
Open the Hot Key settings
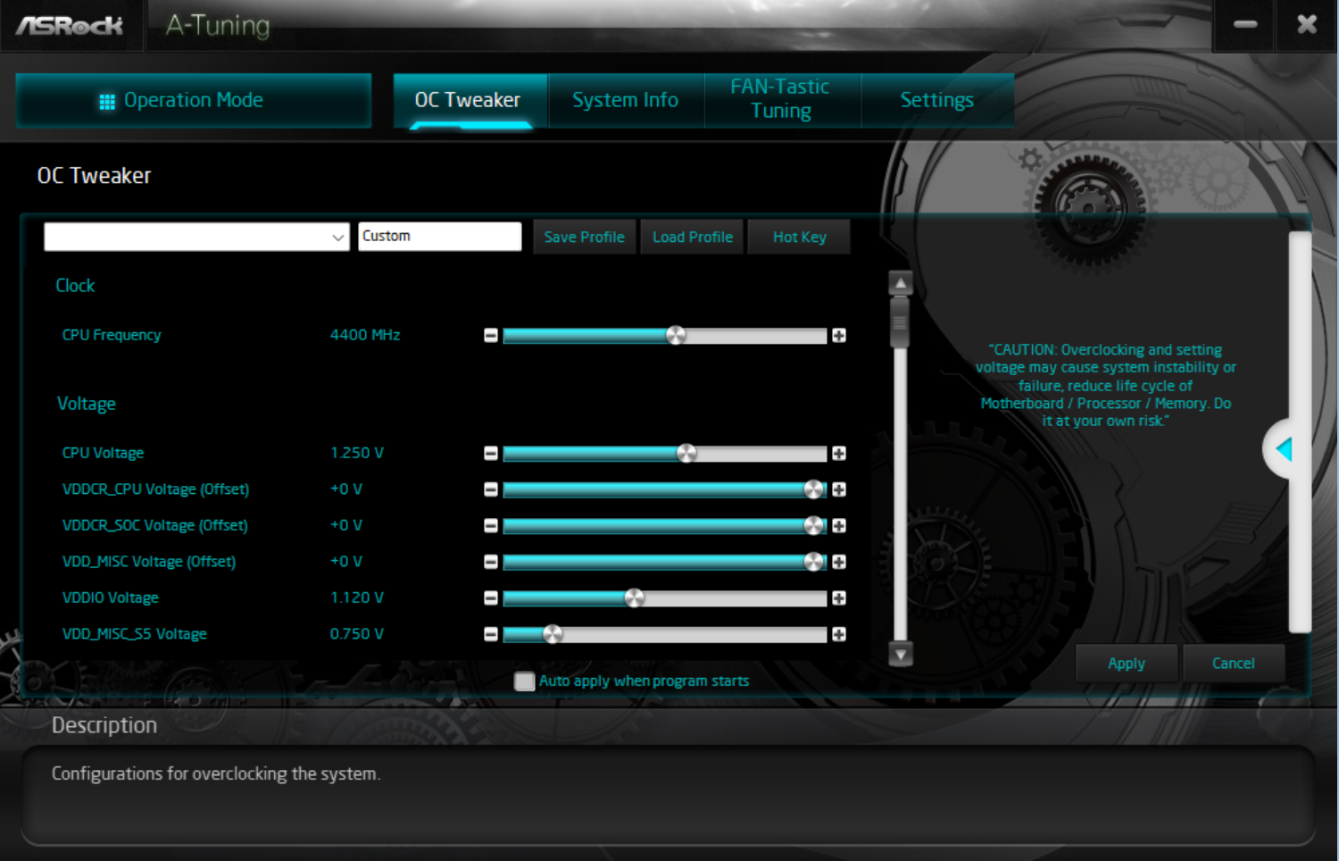(x=798, y=237)
